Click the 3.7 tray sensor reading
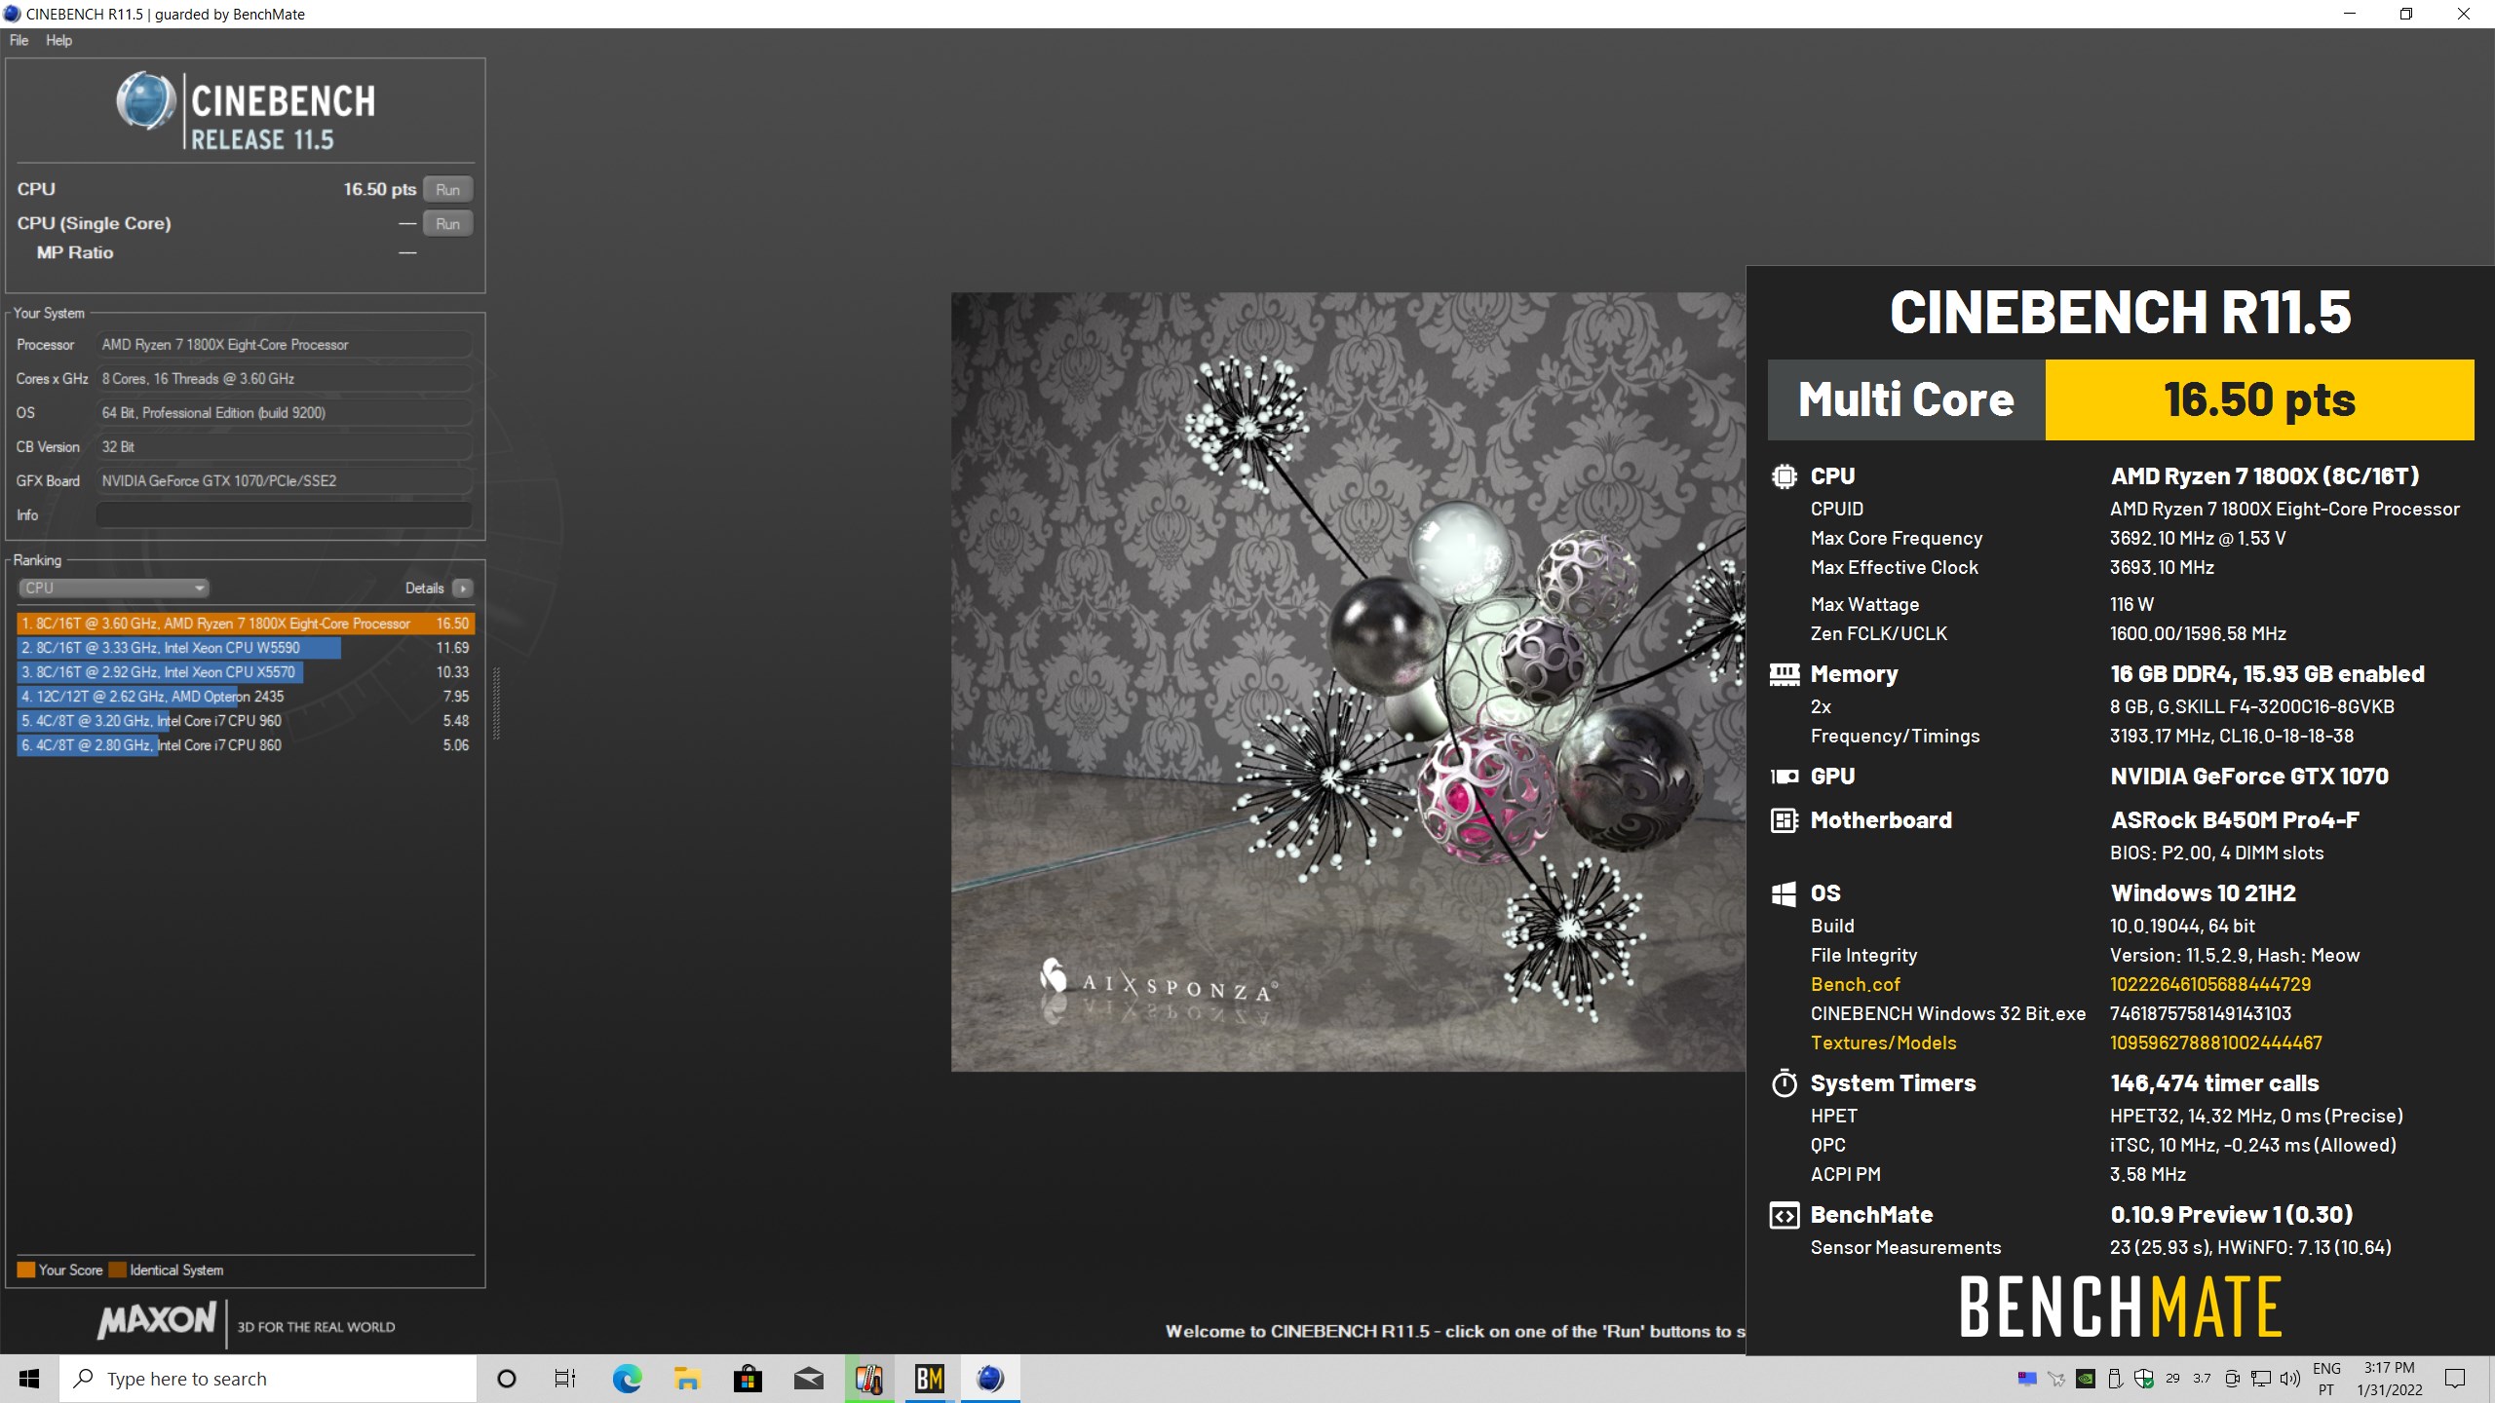This screenshot has height=1403, width=2495. coord(2202,1379)
